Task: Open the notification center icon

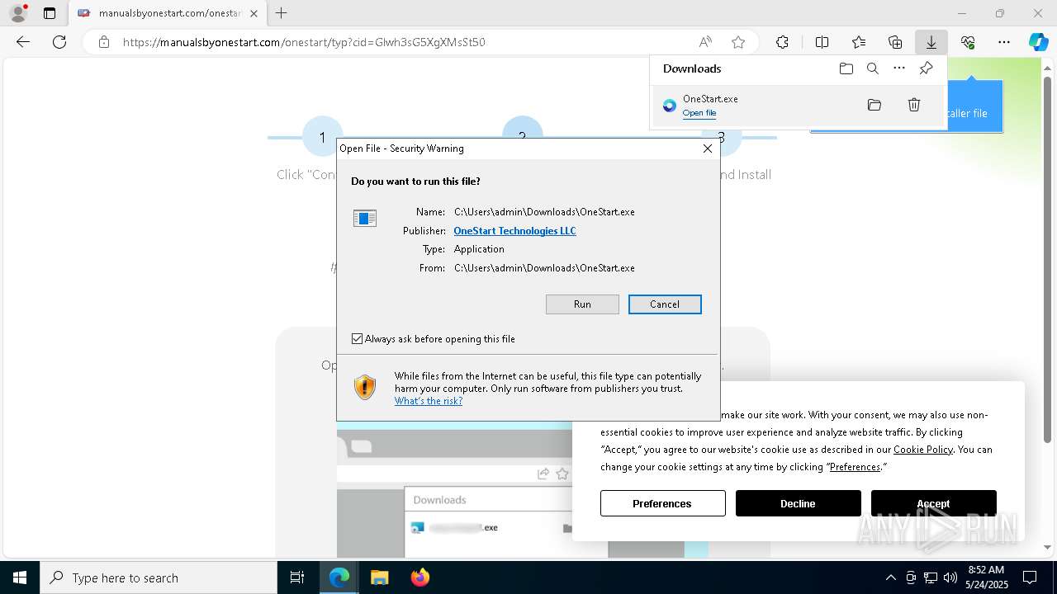Action: [x=1030, y=577]
